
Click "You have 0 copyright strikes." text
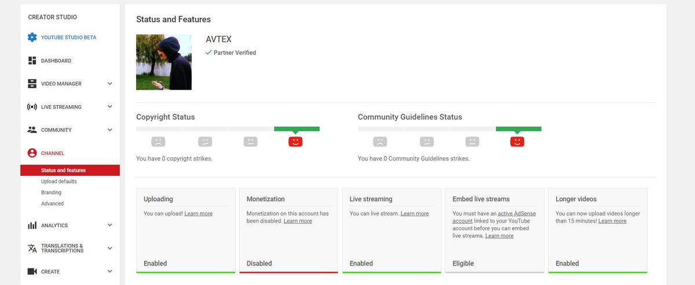click(x=174, y=158)
